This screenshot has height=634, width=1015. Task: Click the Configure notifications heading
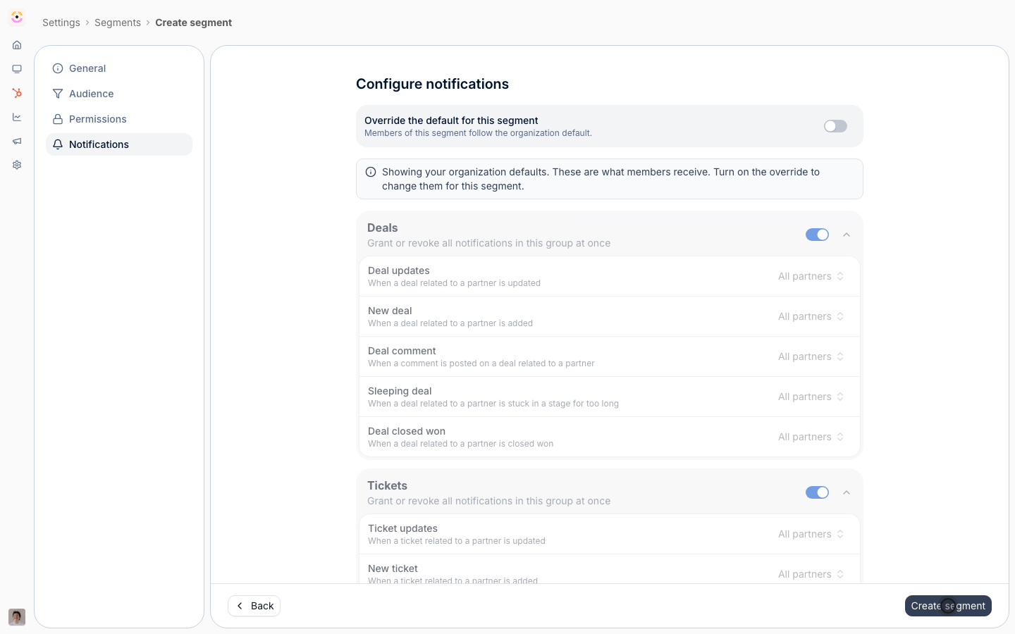(x=432, y=84)
